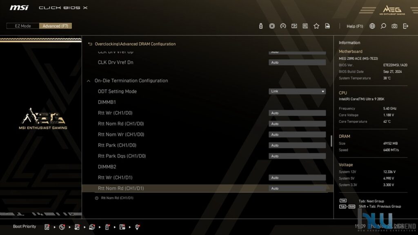The width and height of the screenshot is (418, 235).
Task: Click the document file icon in toolbar
Action: point(327,26)
